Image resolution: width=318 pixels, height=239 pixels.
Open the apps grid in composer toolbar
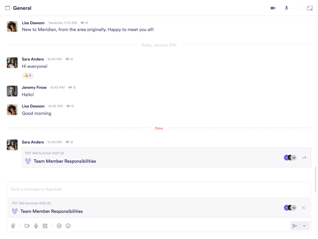pyautogui.click(x=45, y=226)
